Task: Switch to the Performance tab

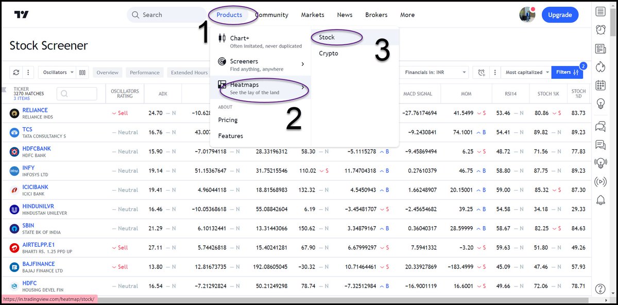Action: pyautogui.click(x=145, y=73)
